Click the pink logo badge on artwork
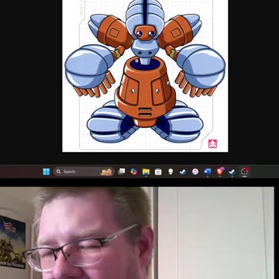The width and height of the screenshot is (279, 279). (212, 143)
